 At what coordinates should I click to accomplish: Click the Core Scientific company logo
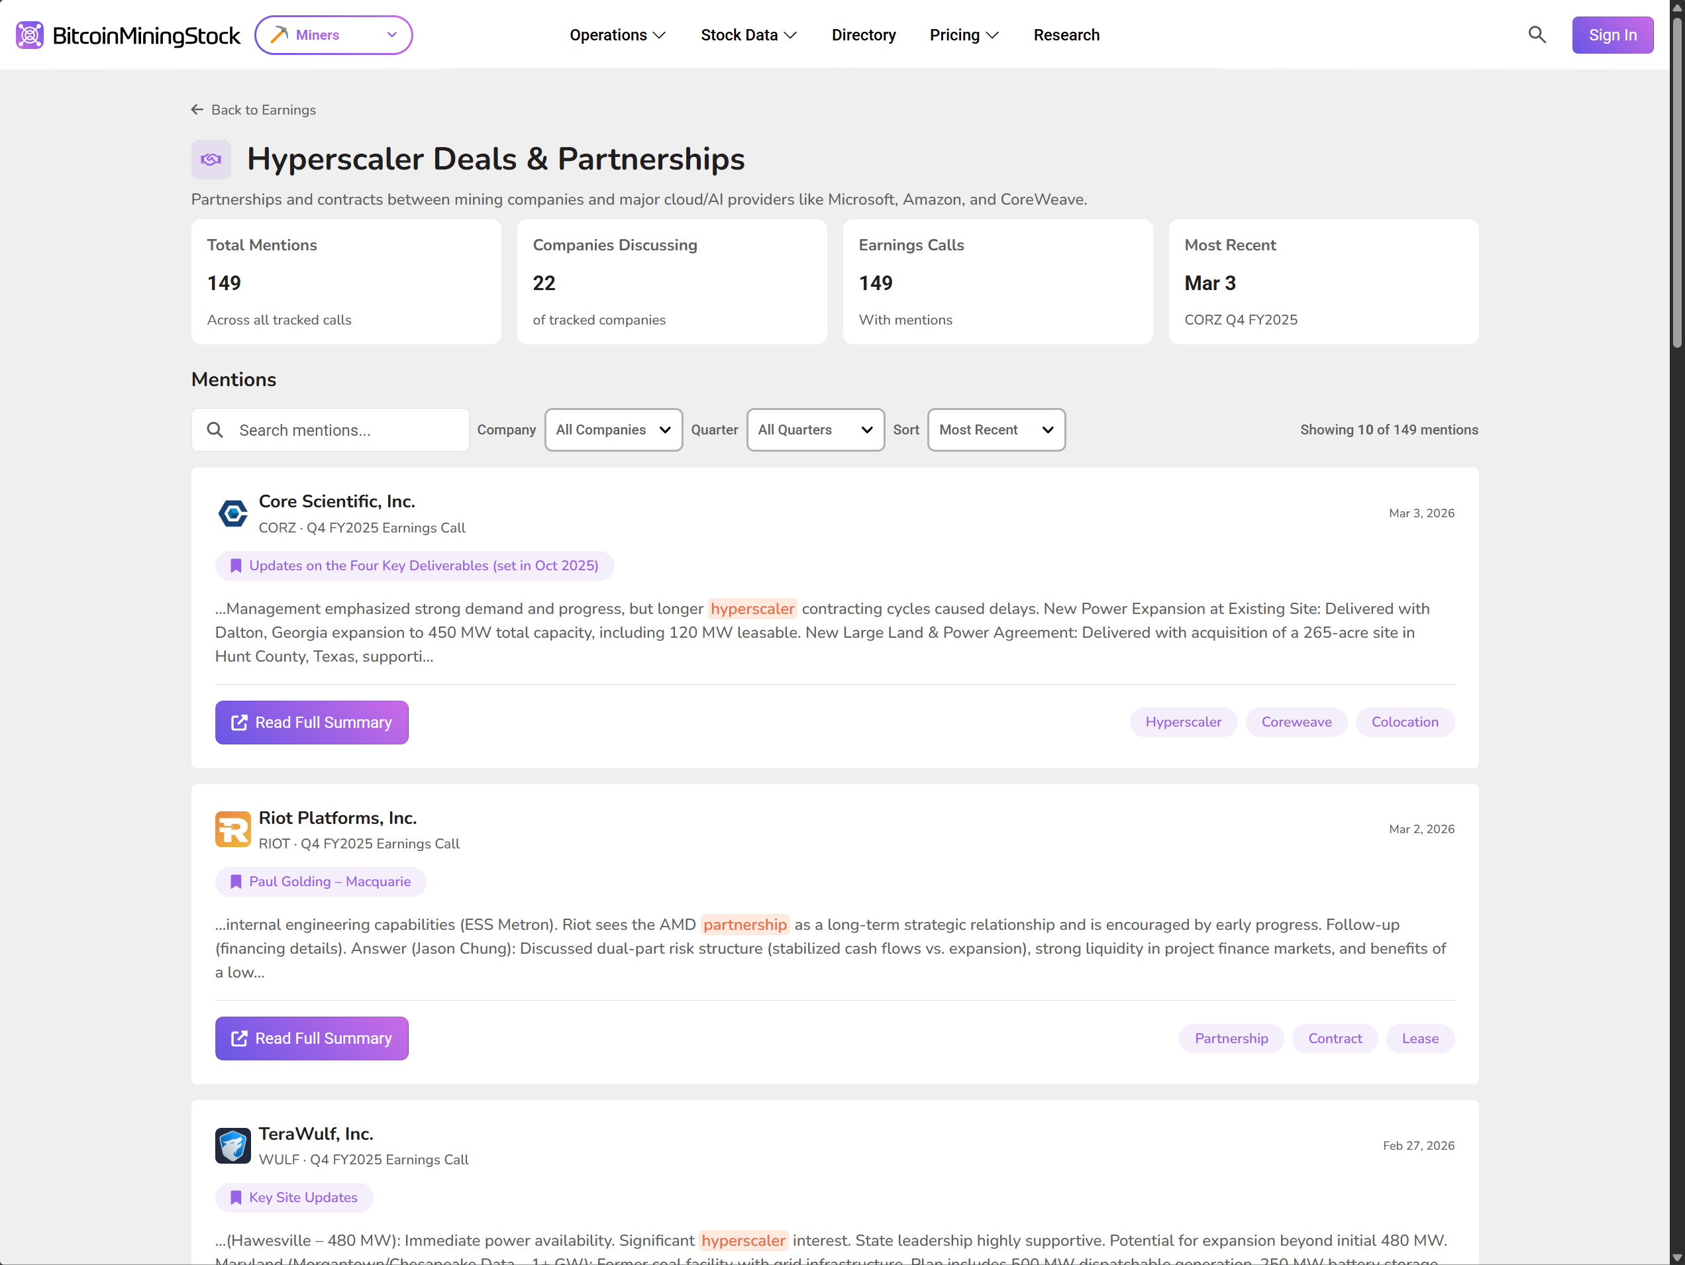pos(232,513)
